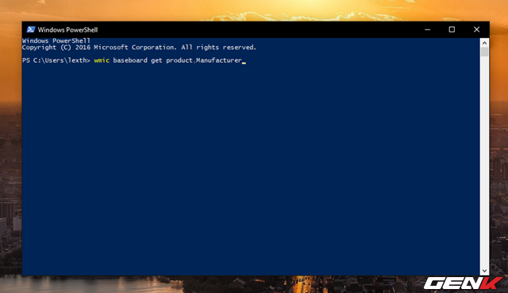Screen dimensions: 508x293
Task: Click the empty blue console area
Action: (251, 168)
